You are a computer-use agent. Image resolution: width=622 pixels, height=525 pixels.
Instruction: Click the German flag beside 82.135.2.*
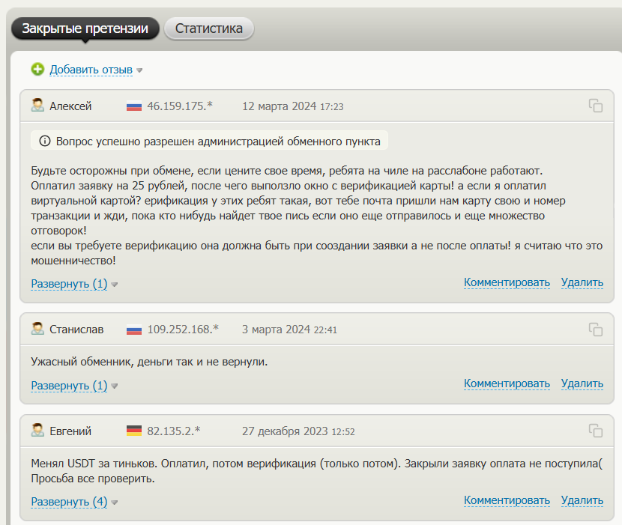click(x=134, y=431)
